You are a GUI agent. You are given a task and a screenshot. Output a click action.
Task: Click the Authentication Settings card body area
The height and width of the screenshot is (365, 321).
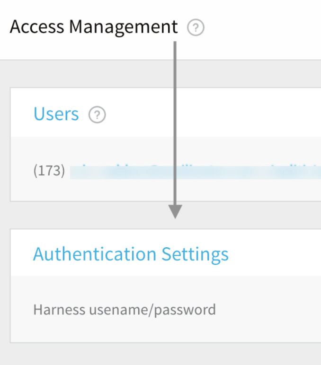[x=166, y=309]
